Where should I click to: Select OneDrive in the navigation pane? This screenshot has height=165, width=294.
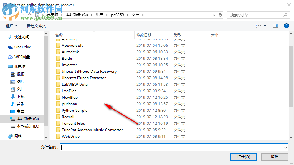22,47
